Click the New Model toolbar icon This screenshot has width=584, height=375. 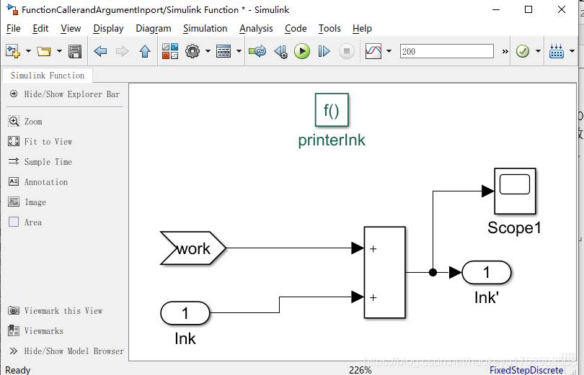13,51
